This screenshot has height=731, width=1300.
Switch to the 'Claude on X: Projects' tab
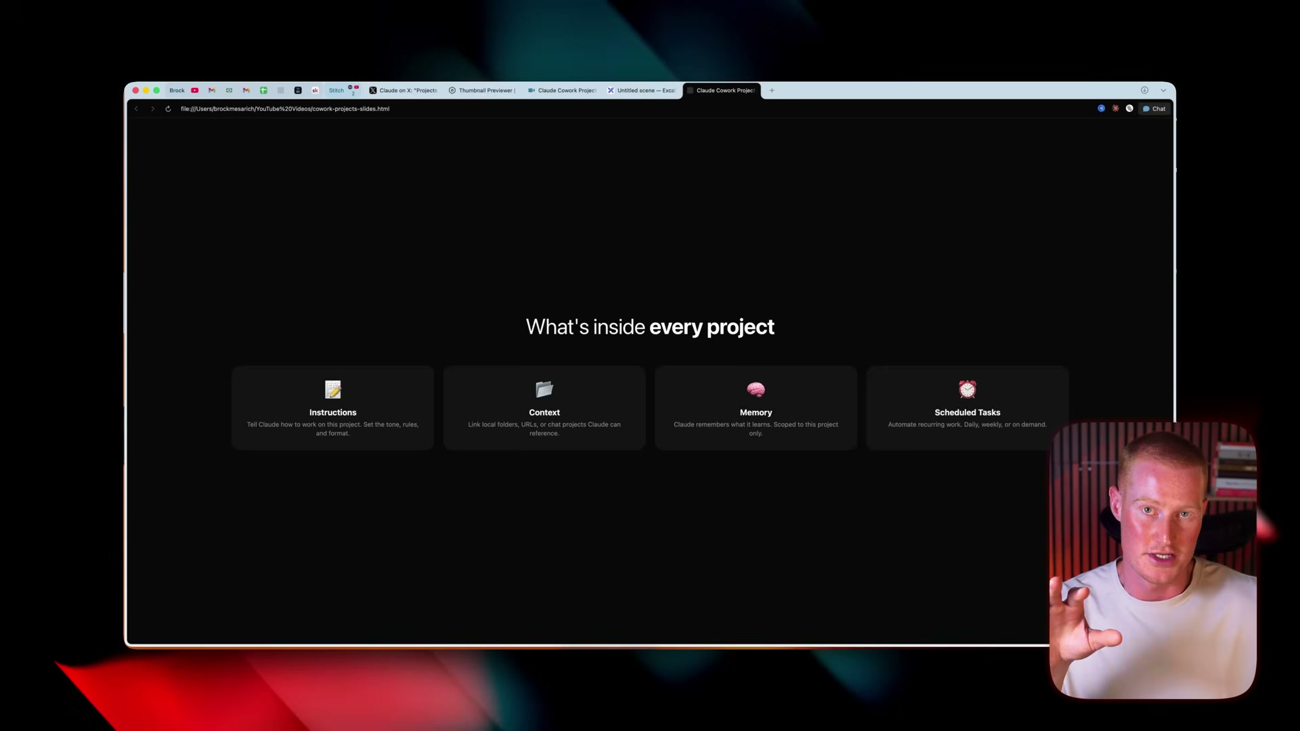coord(404,90)
